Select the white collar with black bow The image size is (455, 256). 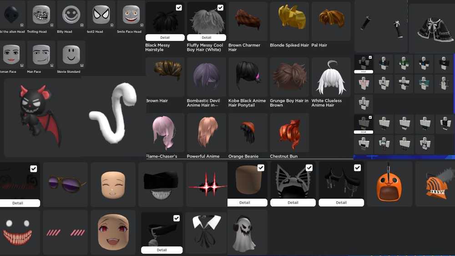click(x=206, y=232)
